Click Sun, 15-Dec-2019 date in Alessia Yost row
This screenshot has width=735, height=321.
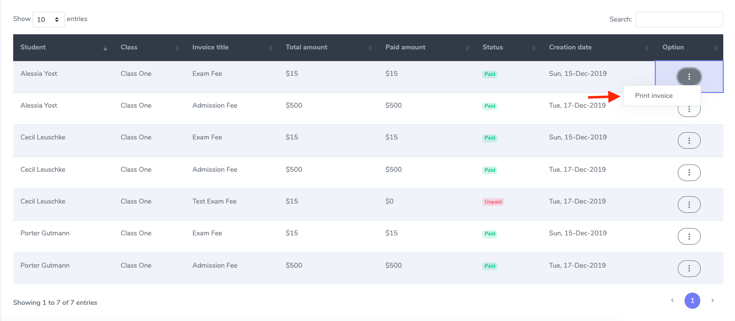pos(578,73)
